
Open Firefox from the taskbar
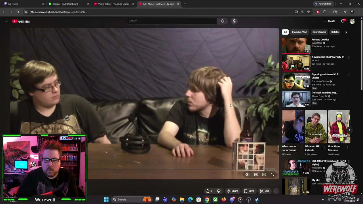pyautogui.click(x=223, y=199)
